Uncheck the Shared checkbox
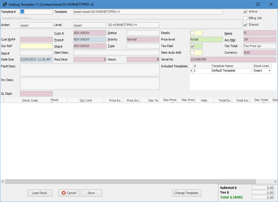Screen dimensions: 278x202 coord(245,25)
